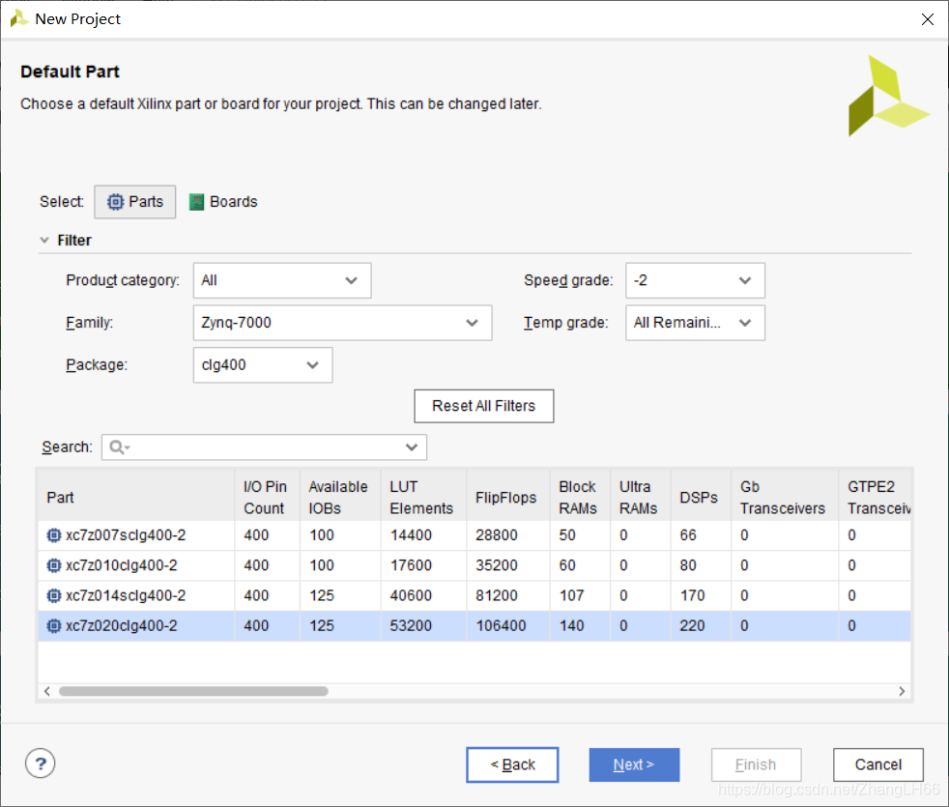Click Next to continue

click(x=634, y=764)
